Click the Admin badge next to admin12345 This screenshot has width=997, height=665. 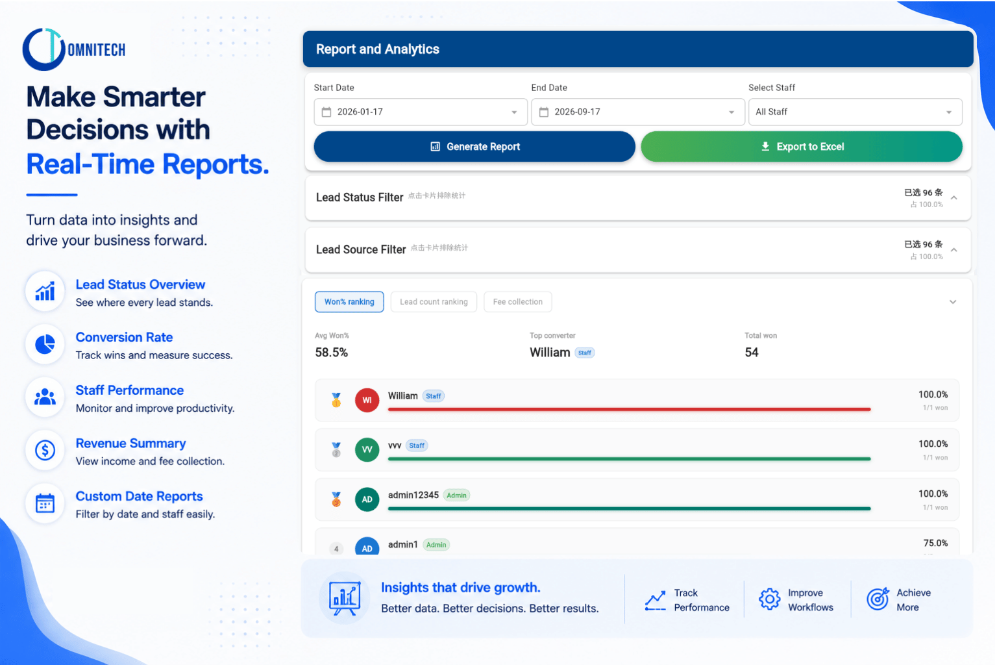pos(456,496)
